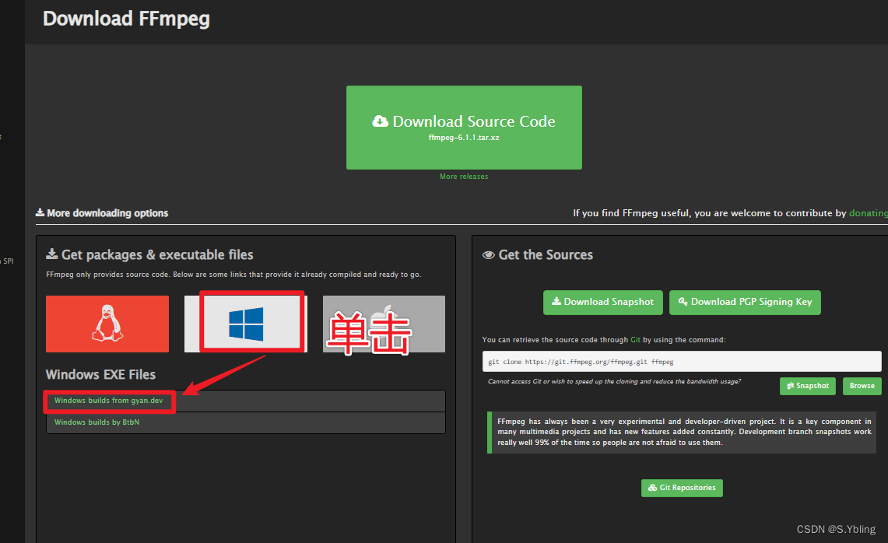Click the 'FFmpeg has always been' paragraph
This screenshot has width=888, height=543.
(x=684, y=432)
